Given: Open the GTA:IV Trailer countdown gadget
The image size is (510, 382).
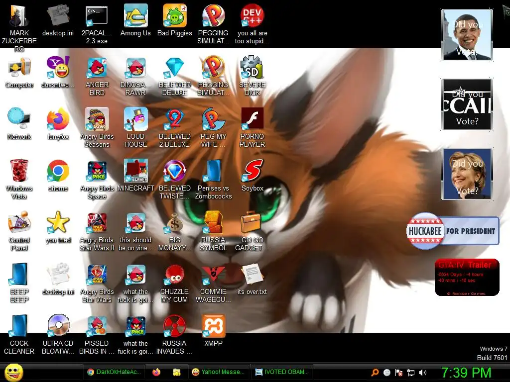Looking at the screenshot, I should pyautogui.click(x=467, y=277).
